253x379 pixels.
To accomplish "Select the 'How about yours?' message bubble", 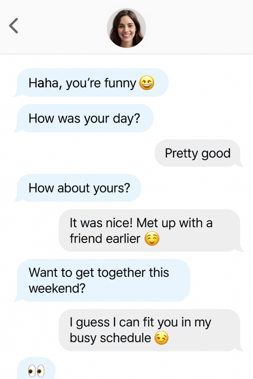I will 77,188.
